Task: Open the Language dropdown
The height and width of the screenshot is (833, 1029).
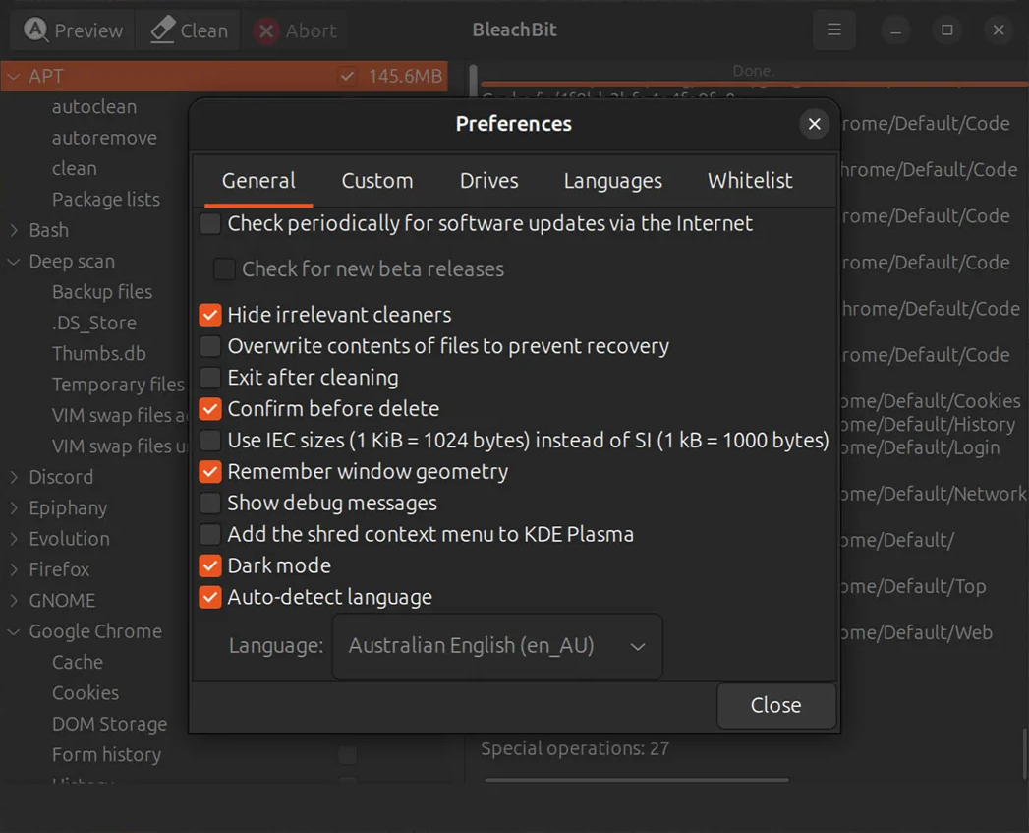Action: (x=496, y=646)
